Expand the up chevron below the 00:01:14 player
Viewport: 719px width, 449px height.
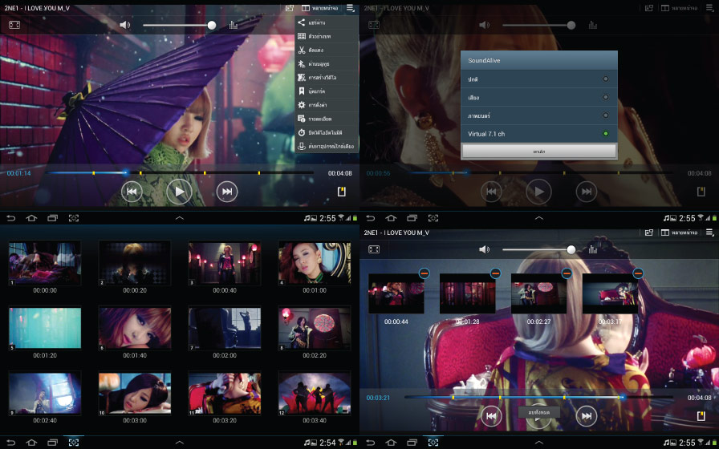[x=180, y=218]
